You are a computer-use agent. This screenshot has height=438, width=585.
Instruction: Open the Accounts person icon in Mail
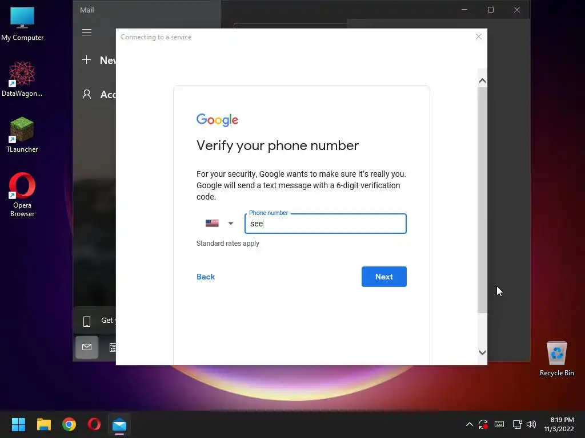click(87, 94)
